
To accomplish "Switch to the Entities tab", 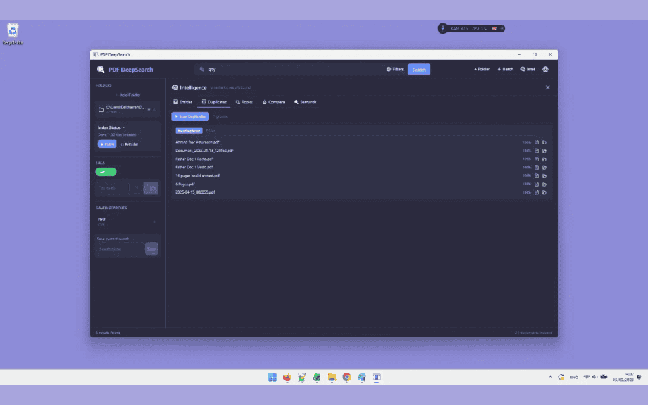I will [183, 102].
